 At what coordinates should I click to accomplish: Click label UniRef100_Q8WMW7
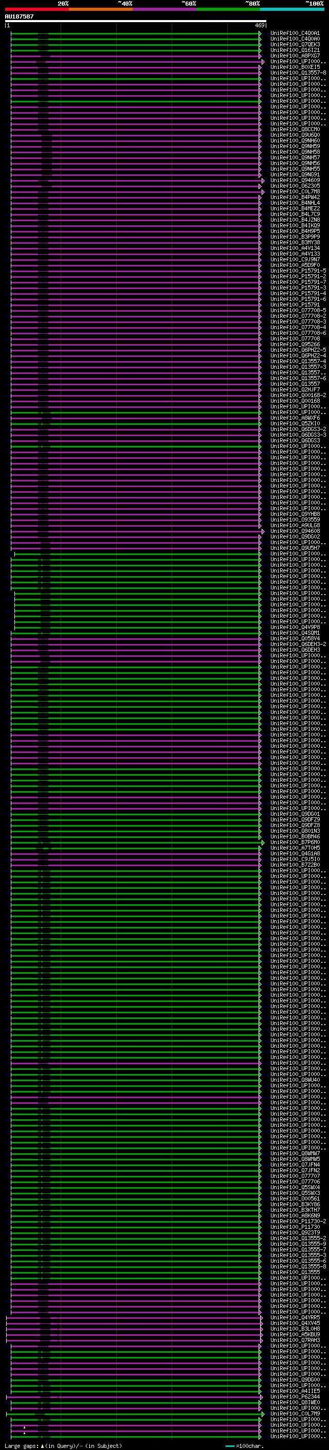(x=295, y=1153)
